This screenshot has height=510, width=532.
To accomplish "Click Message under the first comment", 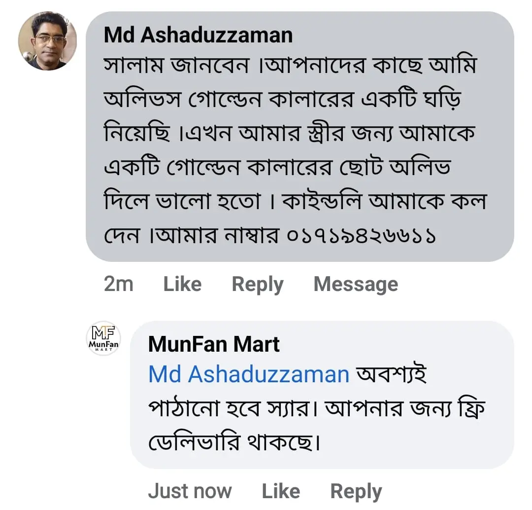I will 356,284.
